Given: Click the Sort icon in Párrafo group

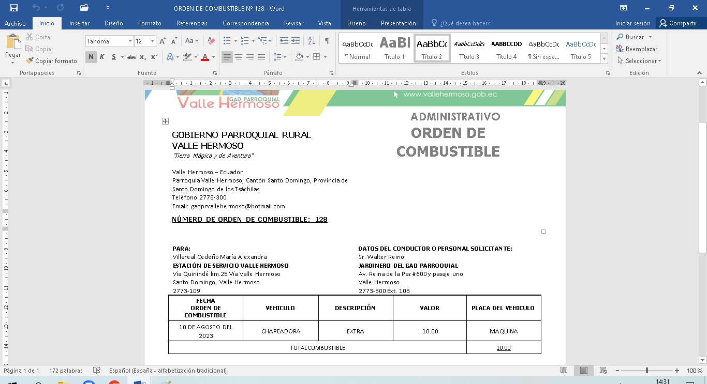Looking at the screenshot, I should tap(312, 41).
